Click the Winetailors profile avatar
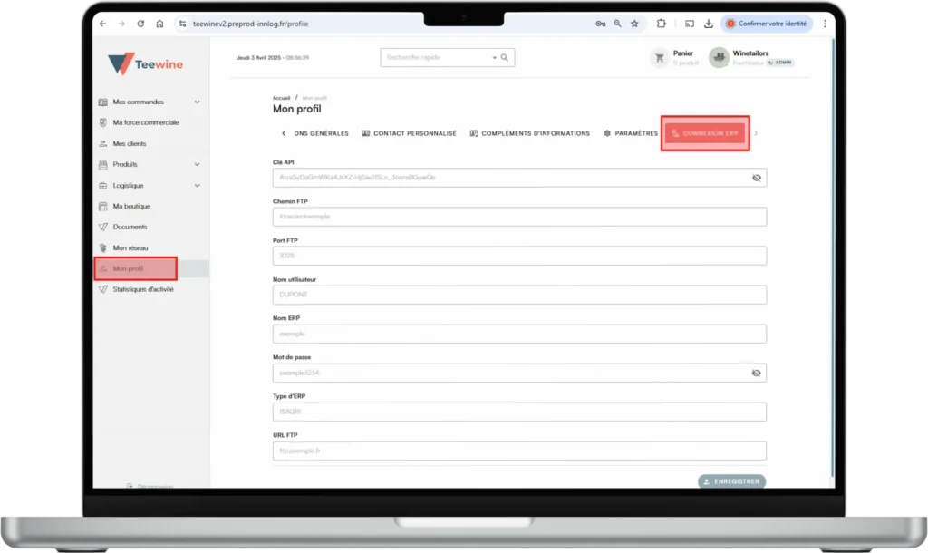 (x=719, y=58)
